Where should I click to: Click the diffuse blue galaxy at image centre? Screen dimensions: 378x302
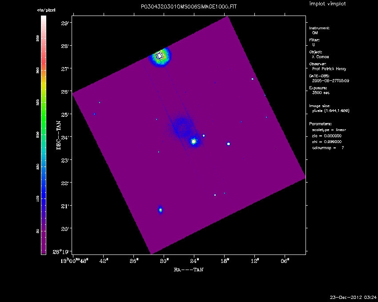181,127
